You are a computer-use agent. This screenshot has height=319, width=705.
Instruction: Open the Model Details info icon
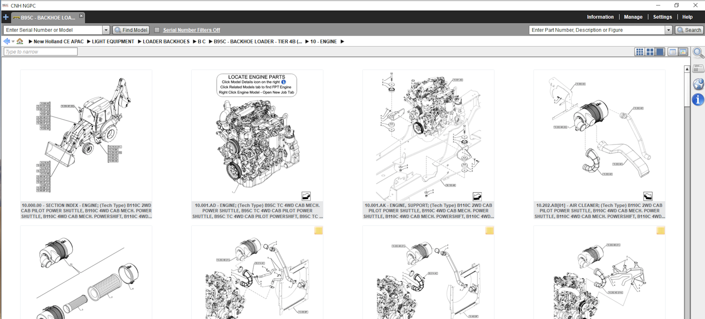click(x=698, y=100)
